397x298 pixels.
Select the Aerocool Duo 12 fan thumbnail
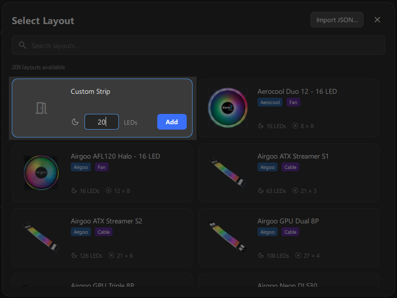[227, 108]
